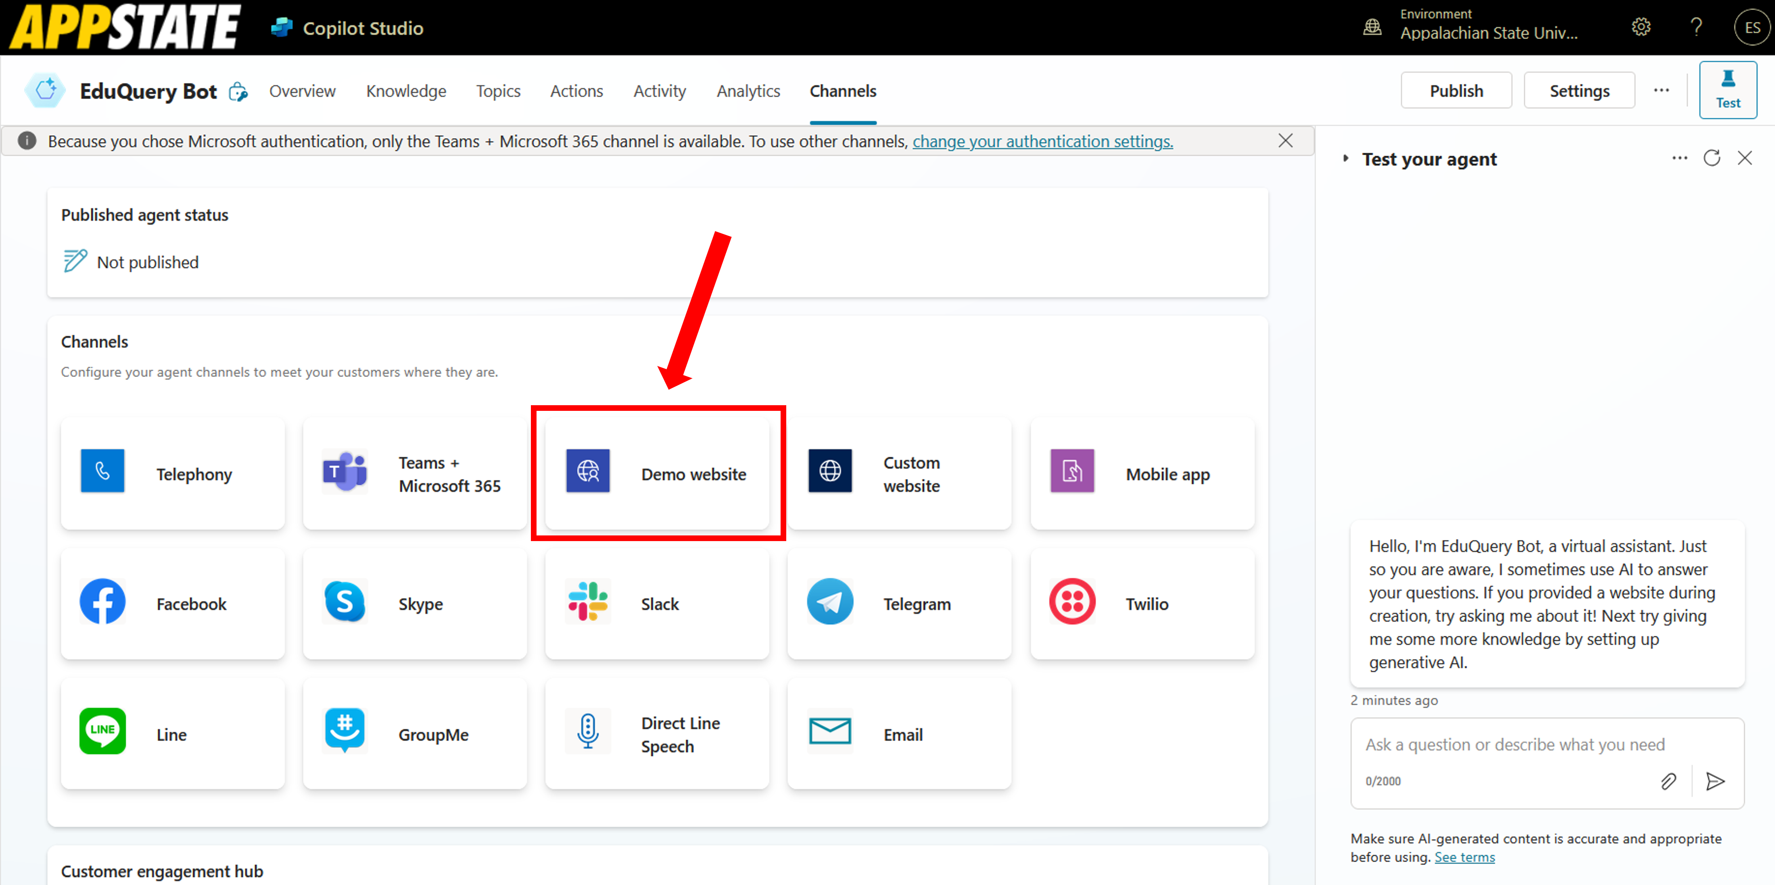Click the Publish button

[1456, 90]
